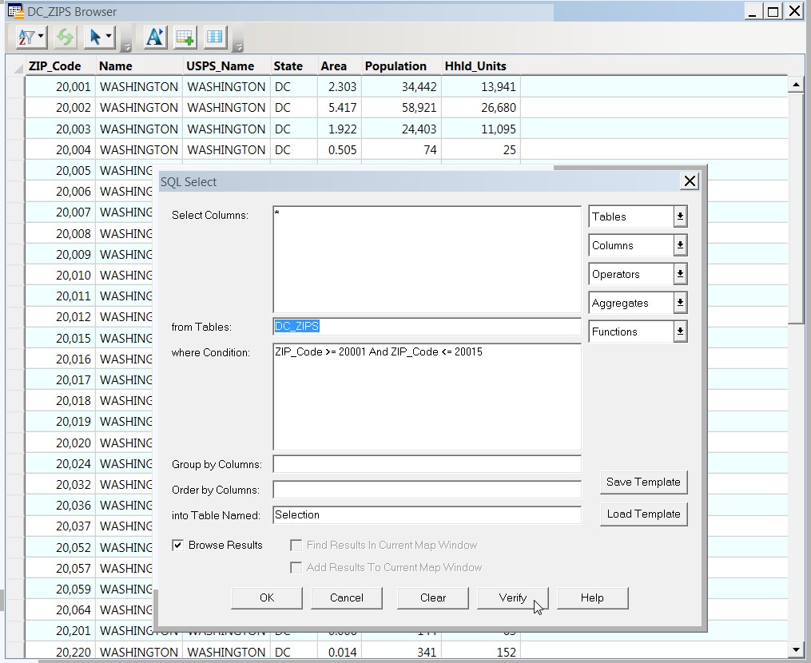Click the green refresh icon
Viewport: 811px width, 663px height.
click(66, 37)
